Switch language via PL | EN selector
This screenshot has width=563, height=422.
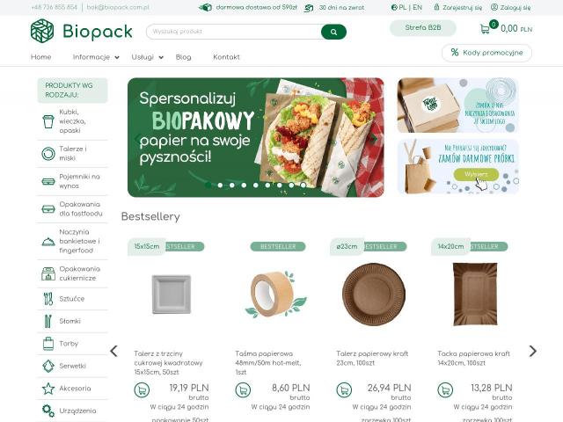point(406,7)
